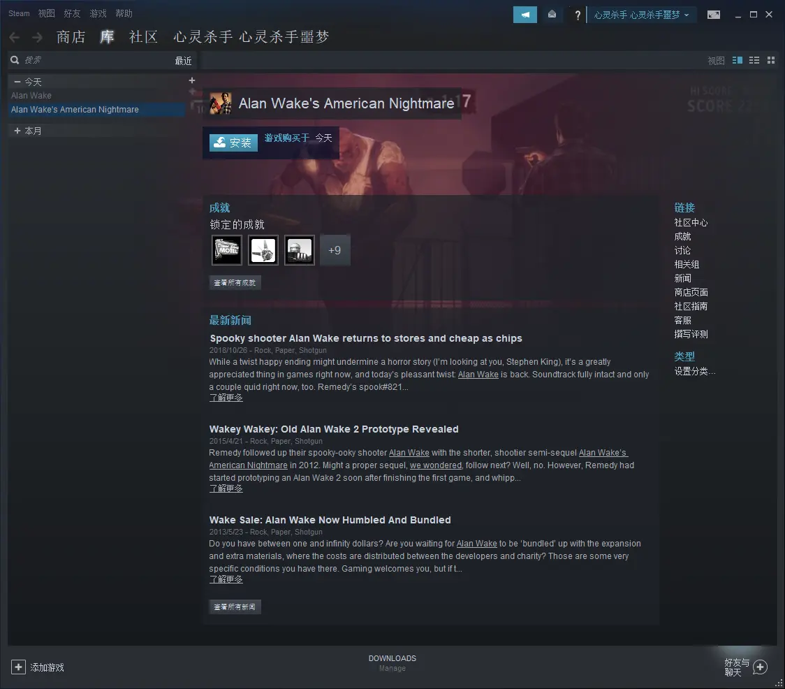Viewport: 785px width, 689px height.
Task: Expand the 本月 group
Action: point(17,131)
